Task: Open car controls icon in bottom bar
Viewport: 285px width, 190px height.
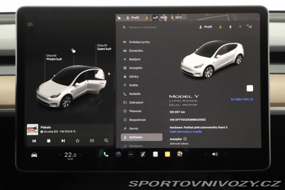Action: [x=34, y=155]
